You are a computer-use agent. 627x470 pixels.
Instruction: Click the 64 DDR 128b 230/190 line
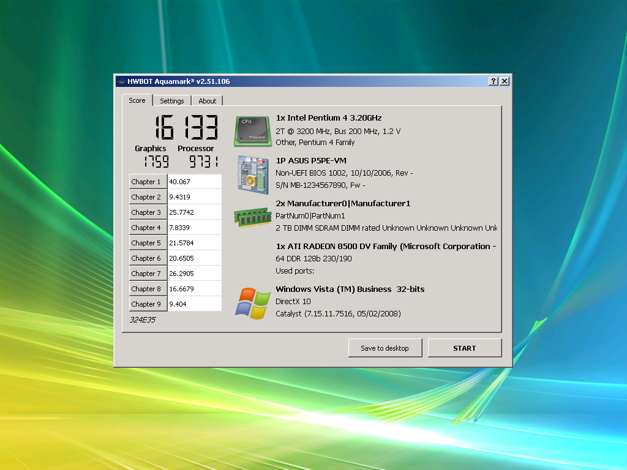(313, 259)
